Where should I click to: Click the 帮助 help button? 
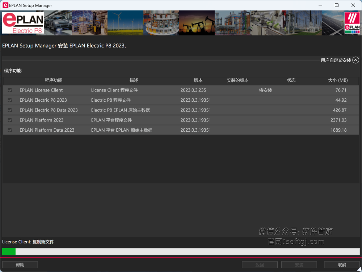click(20, 265)
